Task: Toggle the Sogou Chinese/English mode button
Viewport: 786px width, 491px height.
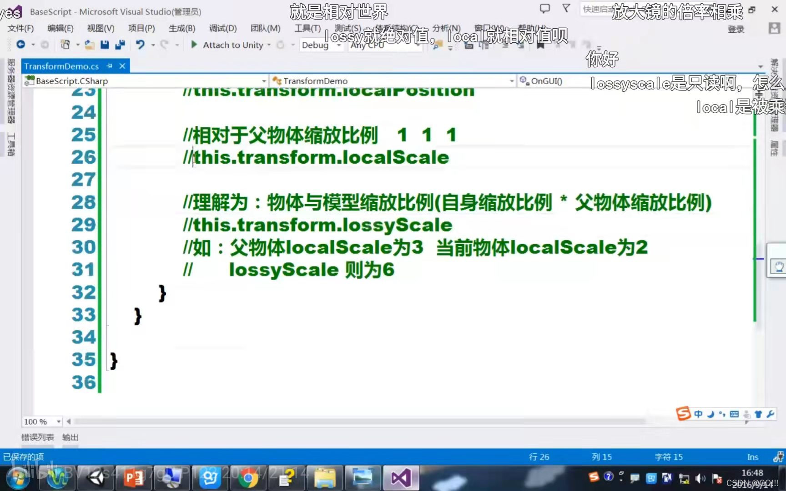Action: [698, 414]
